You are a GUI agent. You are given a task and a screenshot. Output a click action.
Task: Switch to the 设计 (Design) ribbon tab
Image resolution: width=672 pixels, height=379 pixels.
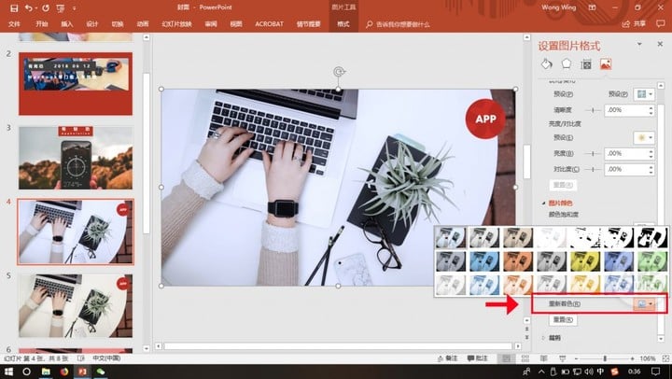click(x=92, y=24)
